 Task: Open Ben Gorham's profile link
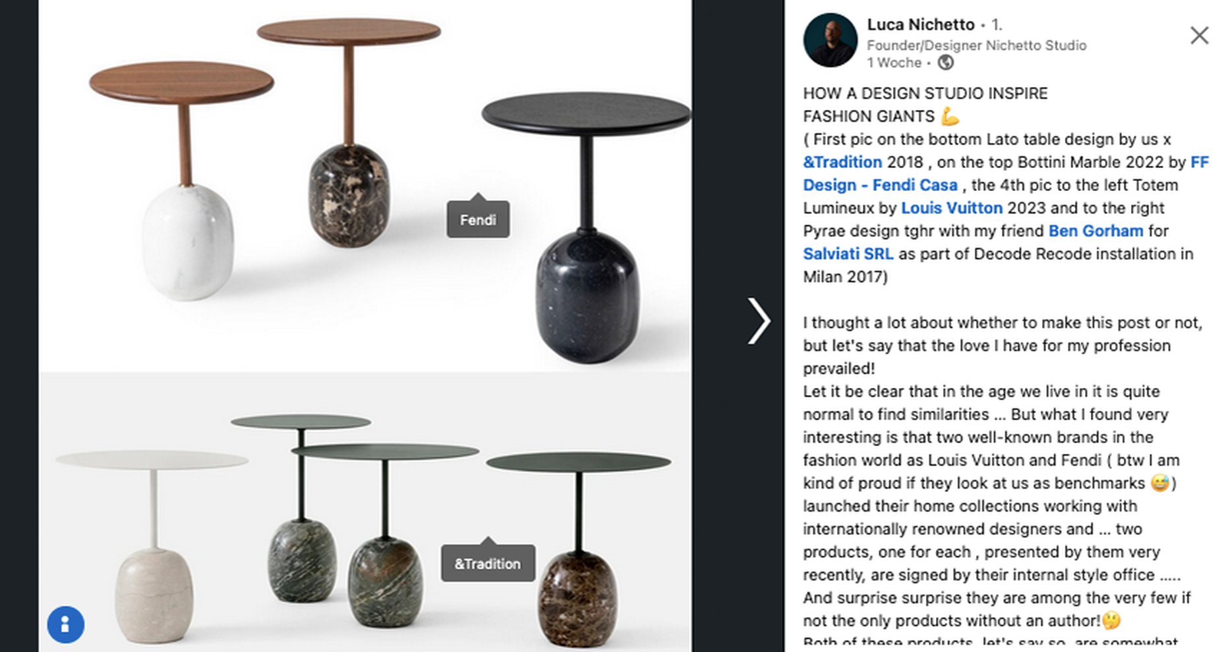1095,231
